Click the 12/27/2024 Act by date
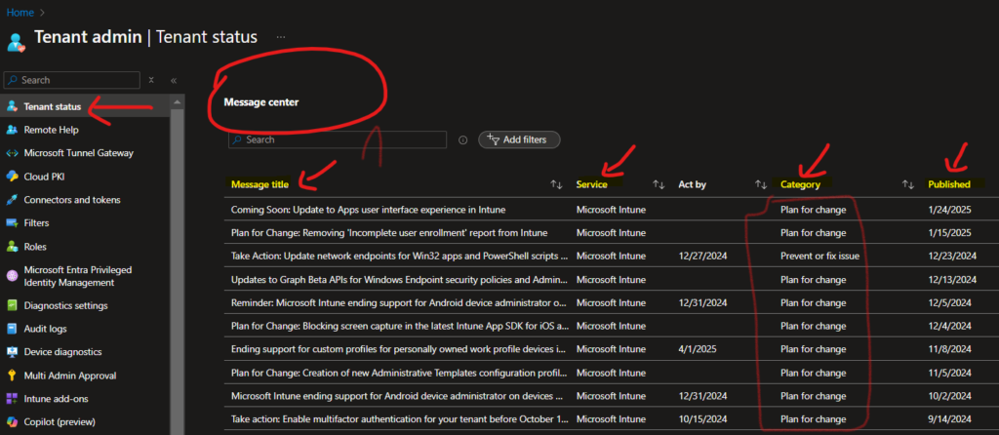 pos(702,257)
